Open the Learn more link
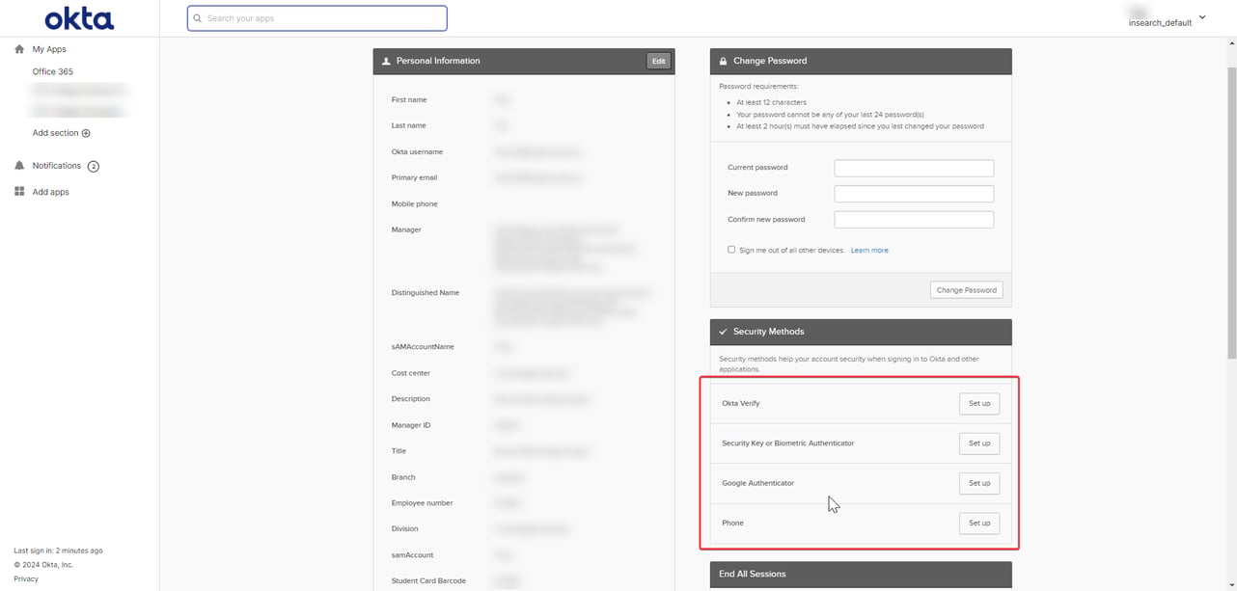Image resolution: width=1237 pixels, height=591 pixels. click(x=870, y=250)
